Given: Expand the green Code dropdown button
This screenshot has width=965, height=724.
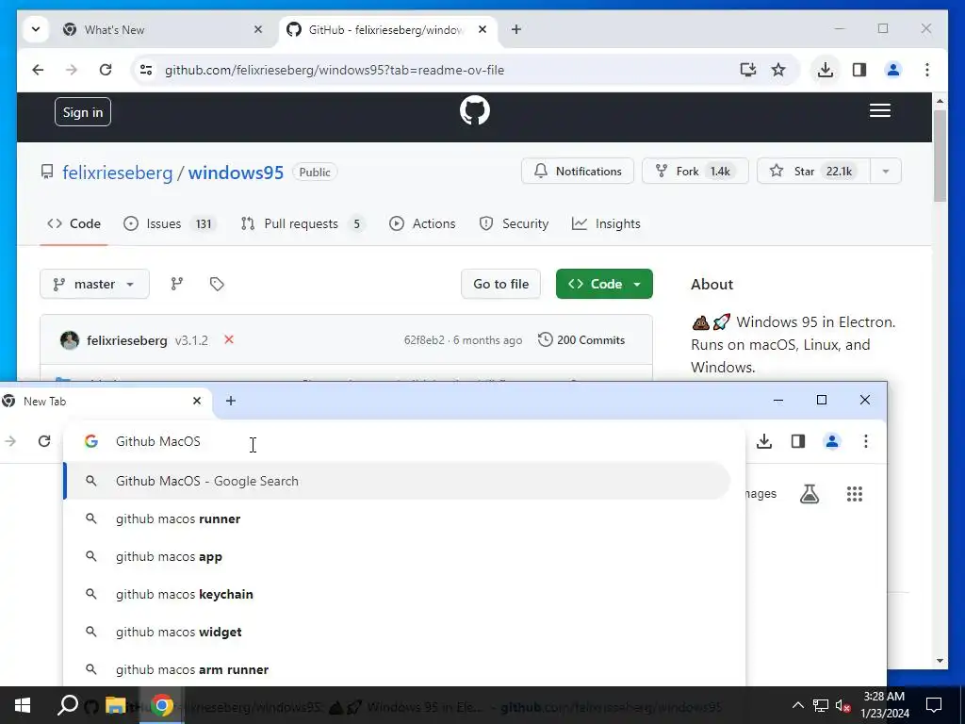Looking at the screenshot, I should click(x=604, y=284).
